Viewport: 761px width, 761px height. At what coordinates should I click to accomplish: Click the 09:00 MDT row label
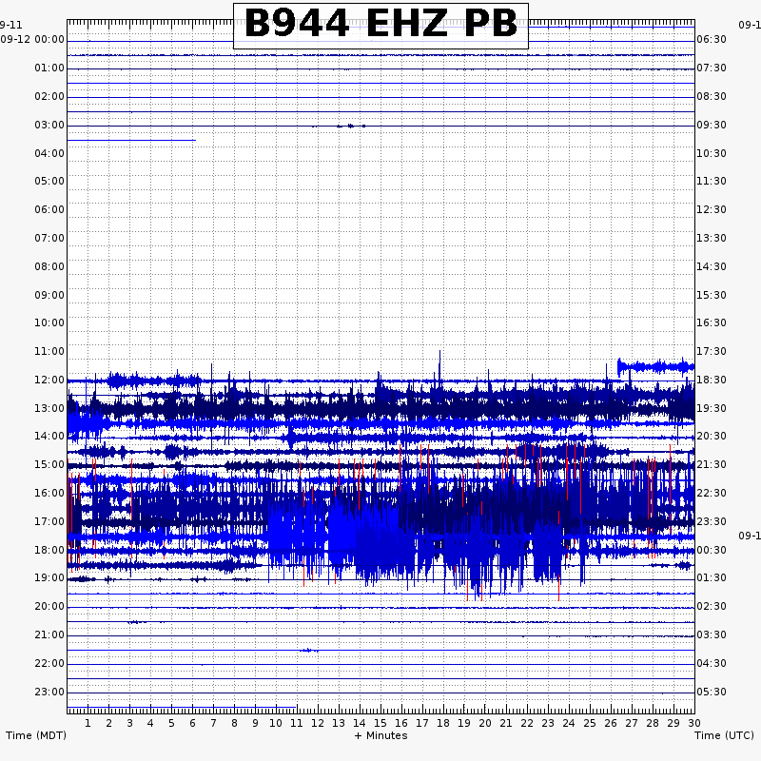[x=49, y=296]
